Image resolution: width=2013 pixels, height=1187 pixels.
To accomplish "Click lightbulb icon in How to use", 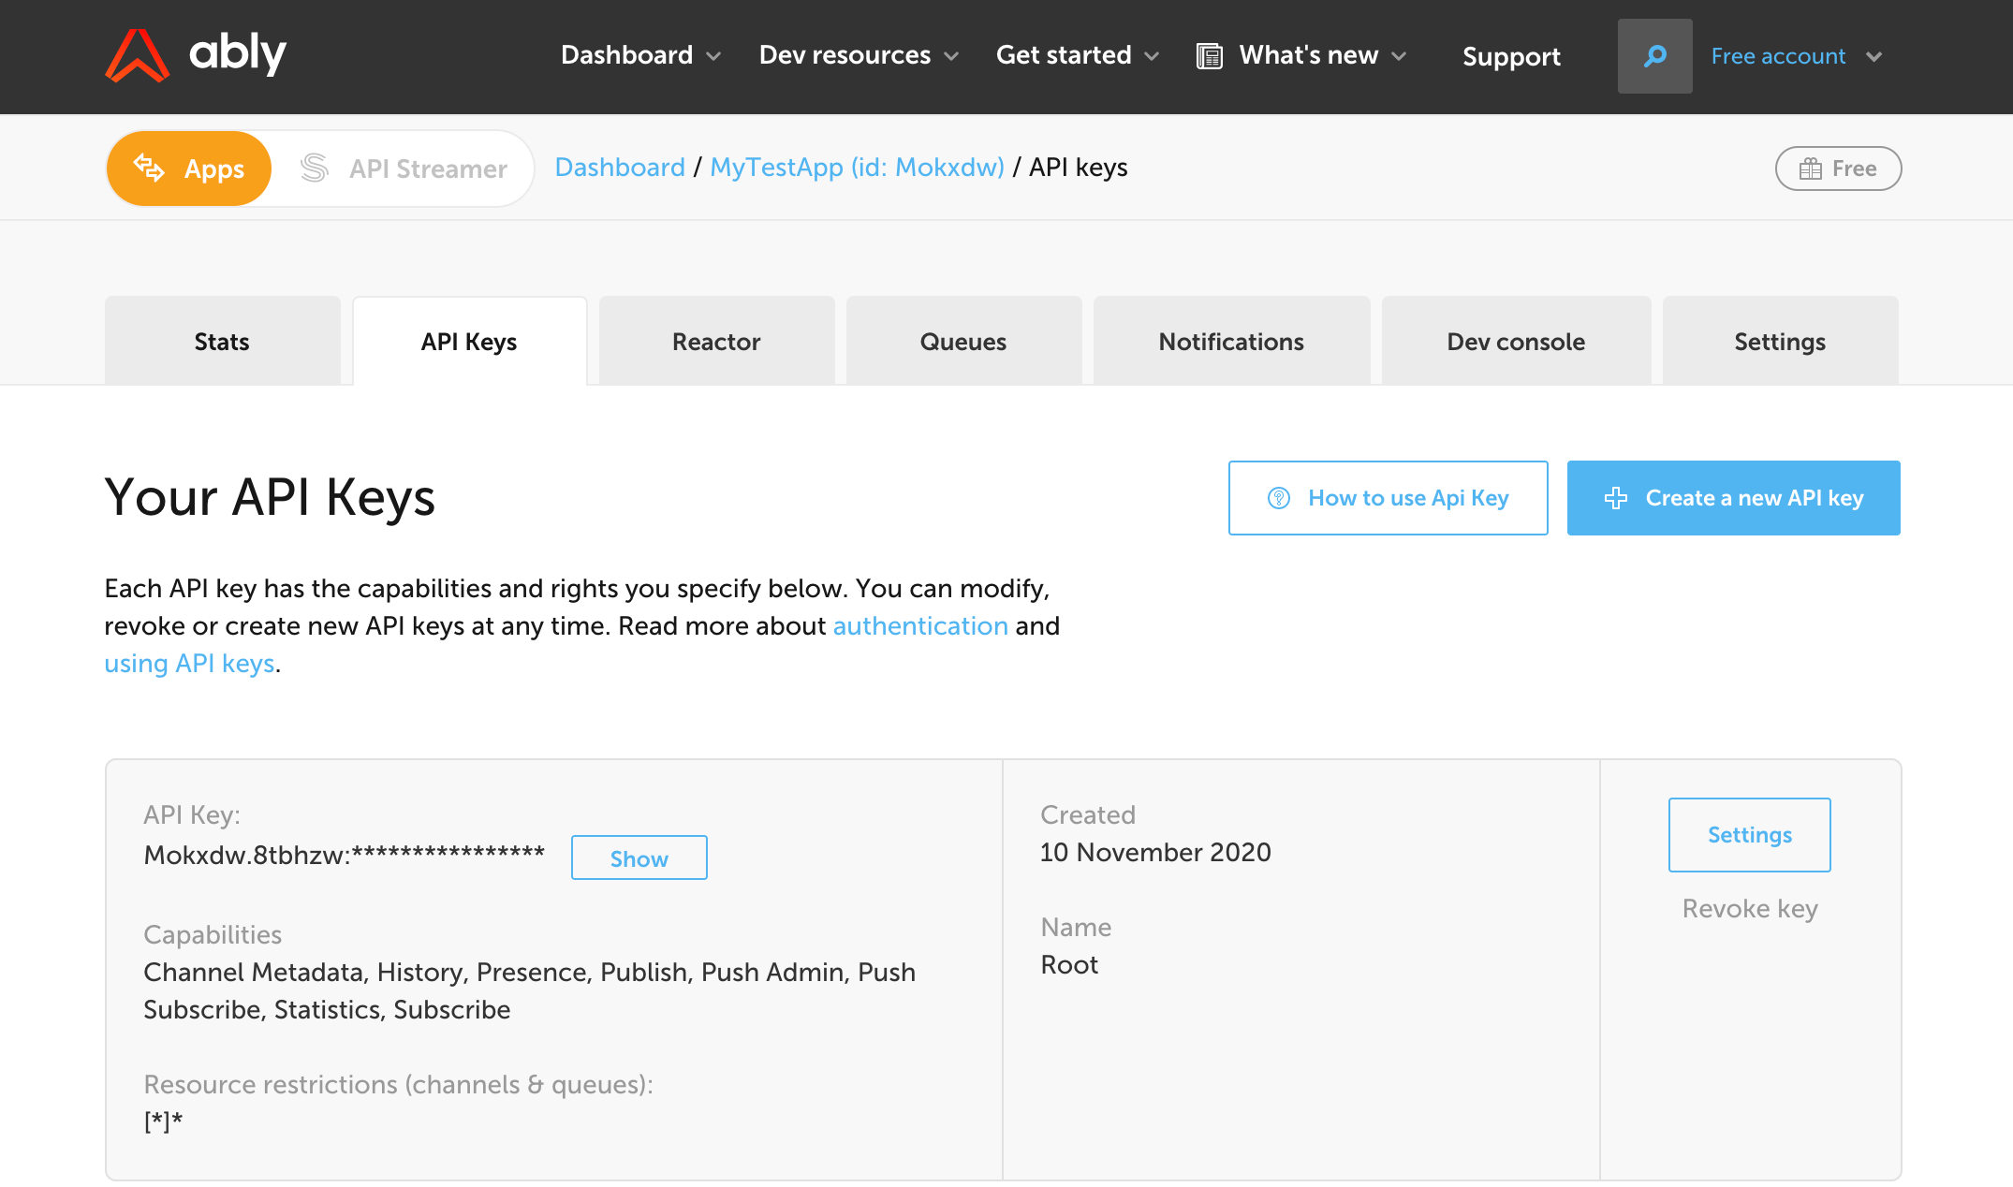I will tap(1278, 498).
